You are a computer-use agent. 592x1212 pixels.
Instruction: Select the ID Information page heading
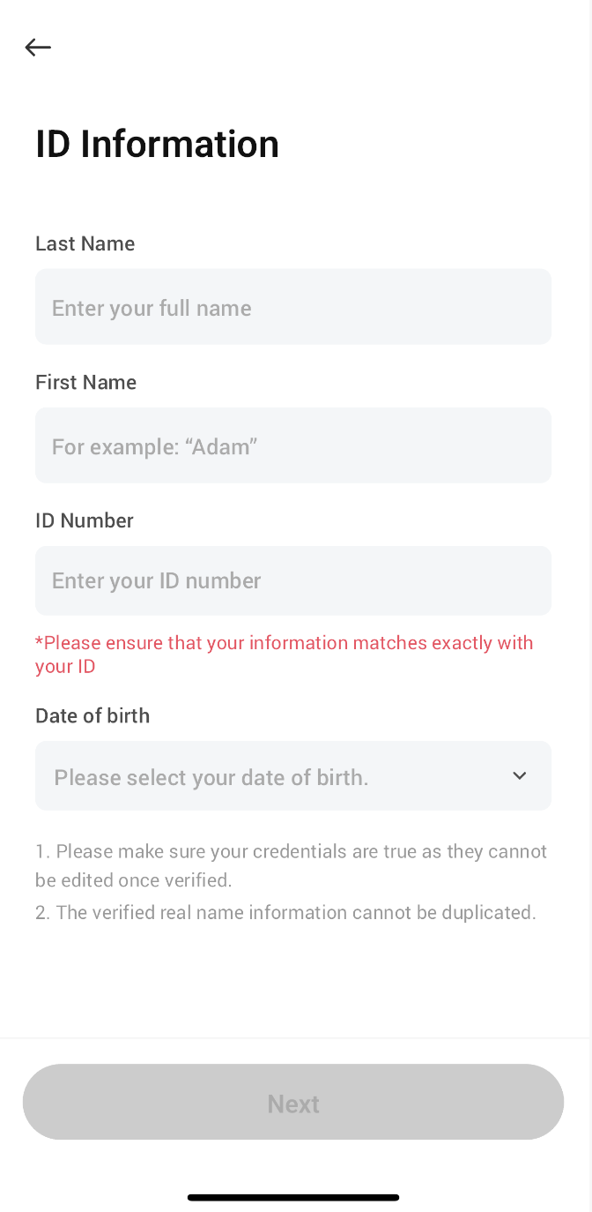(x=157, y=144)
